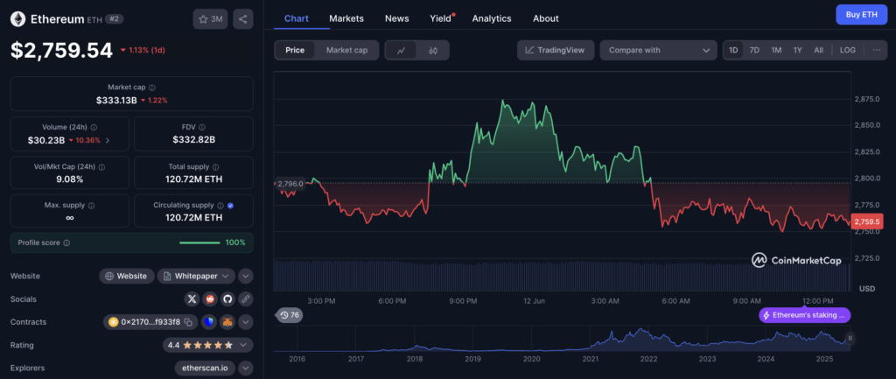Click the #2 rank badge

click(115, 19)
